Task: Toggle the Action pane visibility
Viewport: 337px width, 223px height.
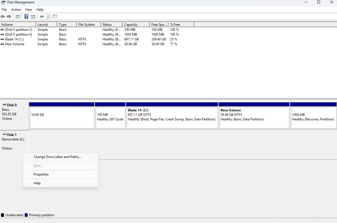Action: coord(33,16)
